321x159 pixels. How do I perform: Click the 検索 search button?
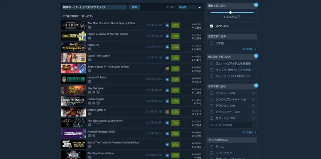click(134, 7)
